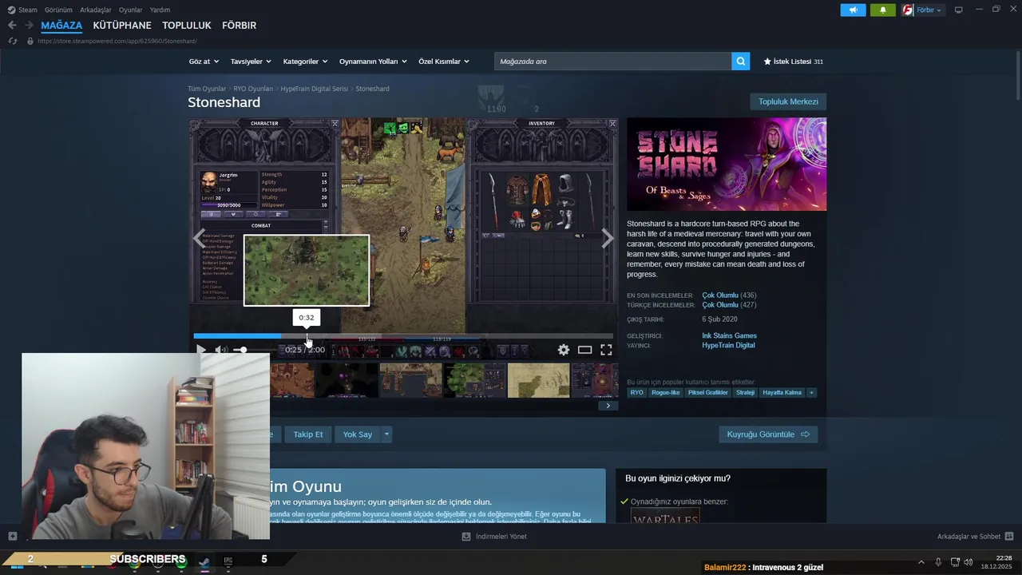Select the dark purple dungeon thumbnail
Viewport: 1022px width, 575px height.
347,380
